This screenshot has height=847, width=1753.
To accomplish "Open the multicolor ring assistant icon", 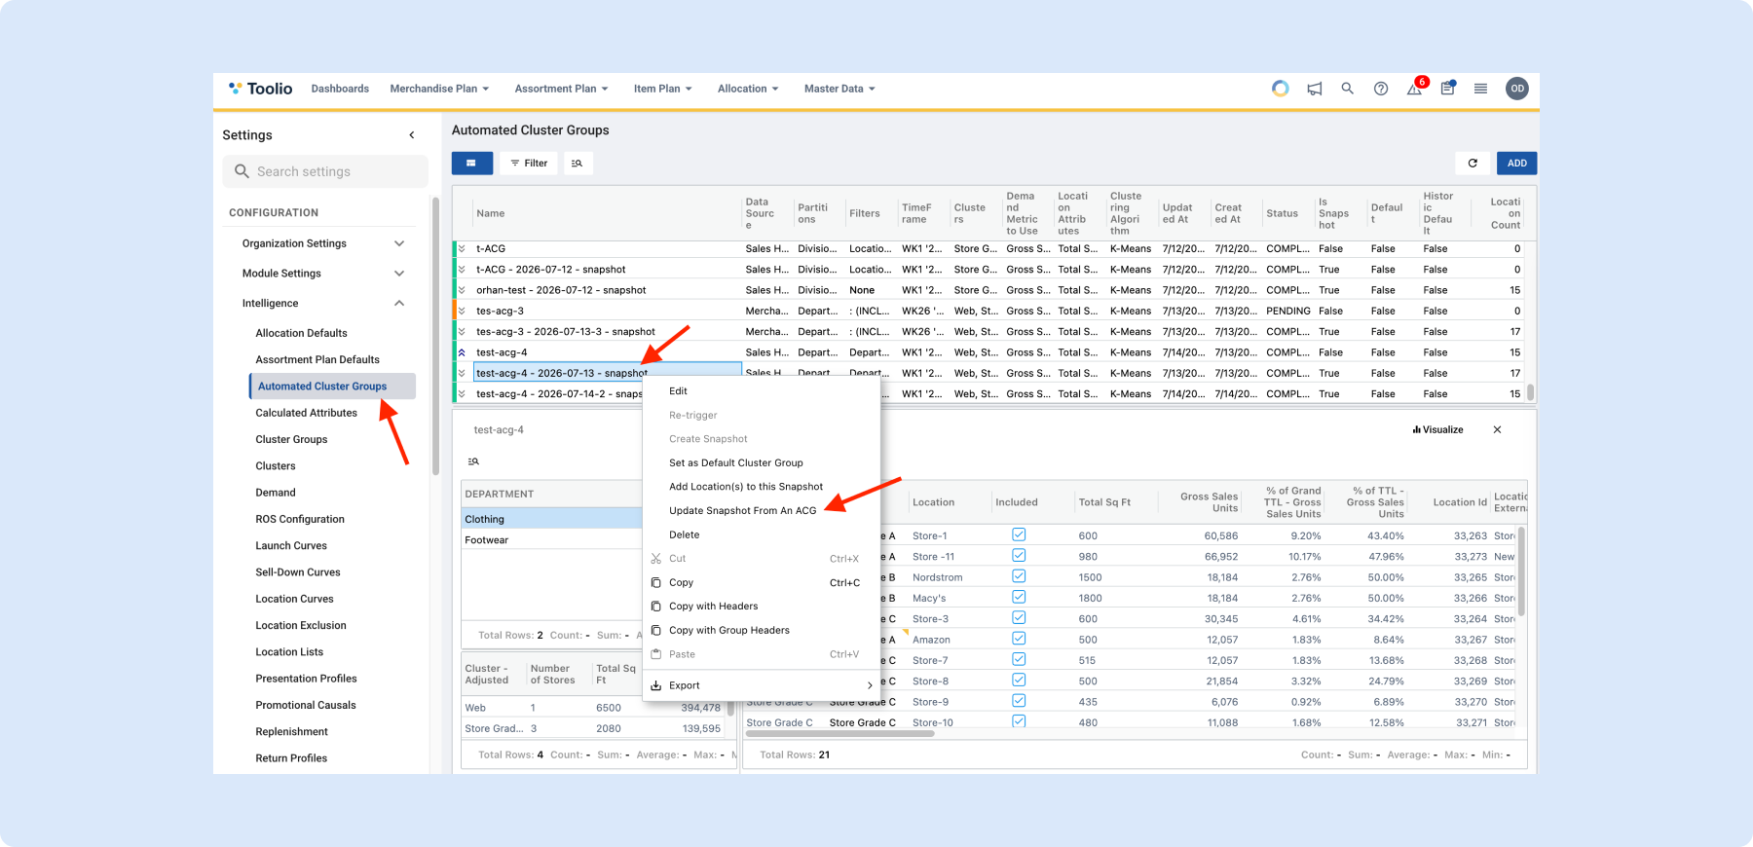I will tap(1281, 89).
